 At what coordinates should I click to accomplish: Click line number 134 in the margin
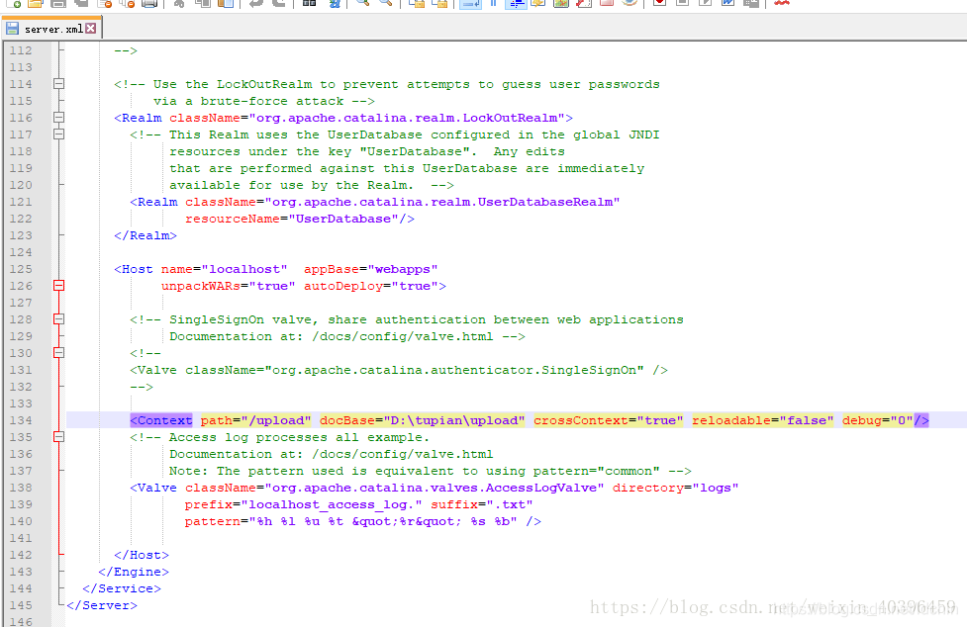tap(21, 420)
